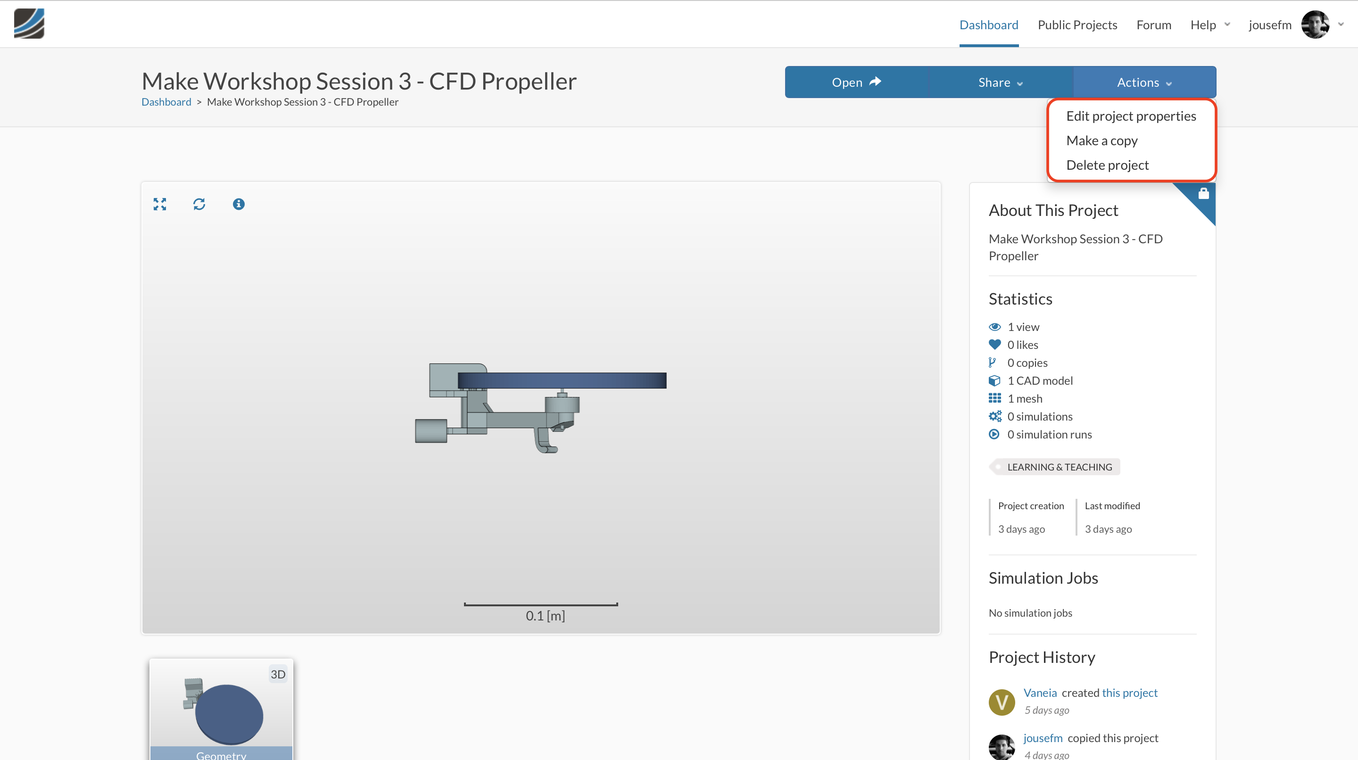Click the fullscreen expand viewer icon

[160, 204]
